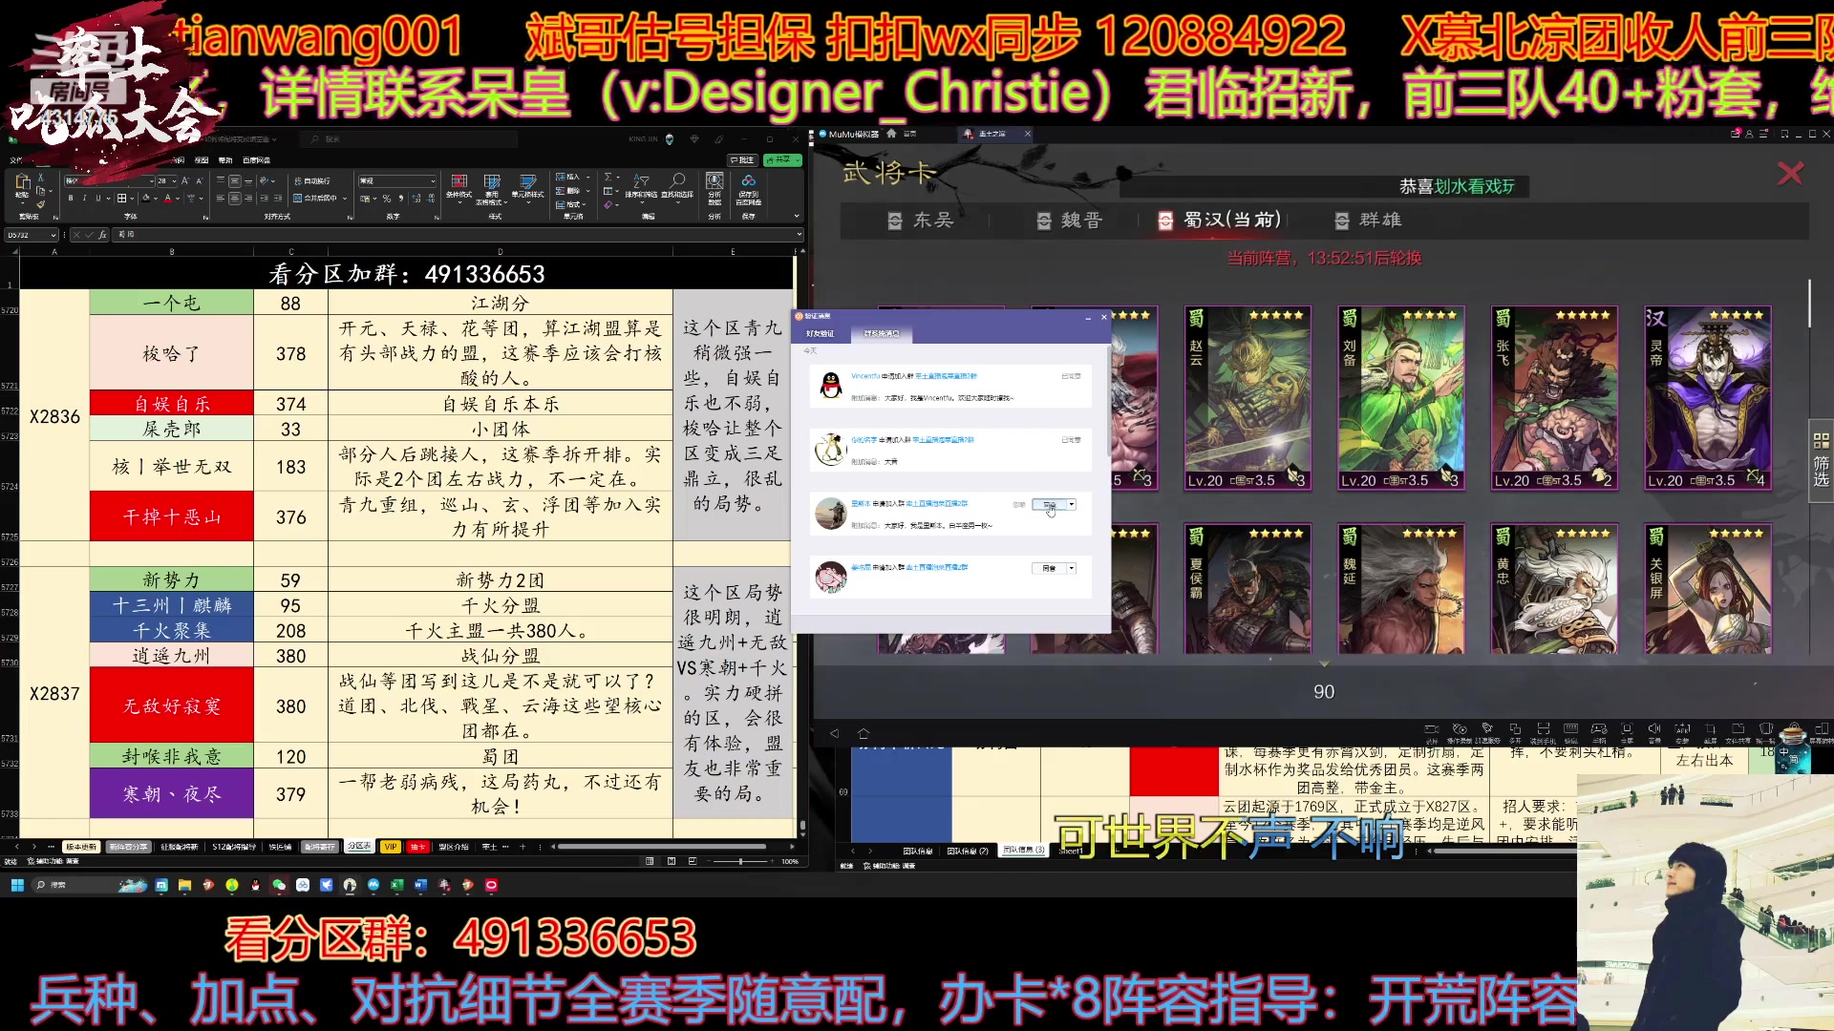This screenshot has height=1031, width=1834.
Task: Click the red Font Color swatch
Action: point(167,198)
